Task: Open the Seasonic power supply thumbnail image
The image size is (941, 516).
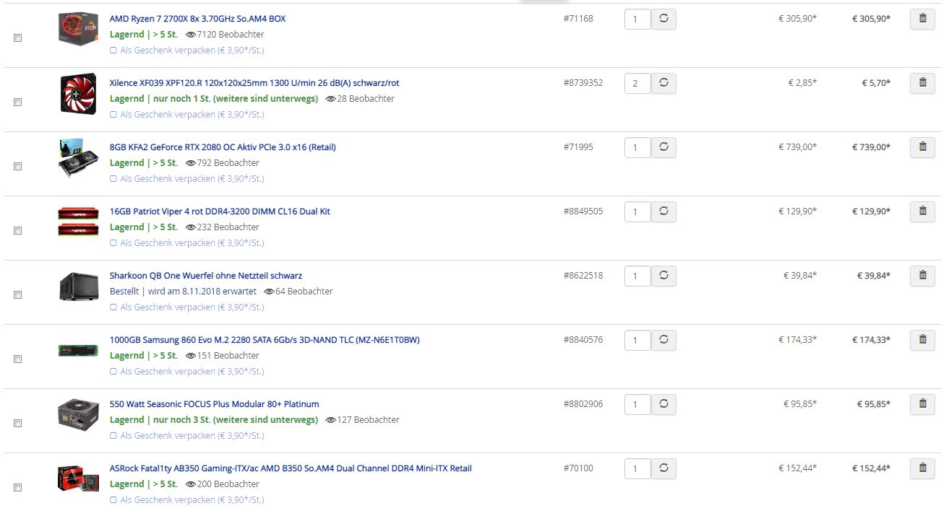Action: pyautogui.click(x=78, y=416)
